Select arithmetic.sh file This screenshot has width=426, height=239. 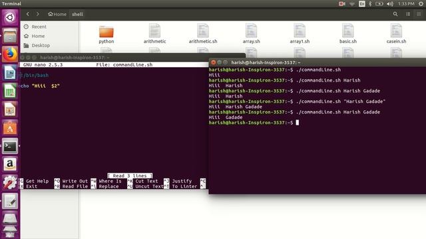click(x=203, y=34)
